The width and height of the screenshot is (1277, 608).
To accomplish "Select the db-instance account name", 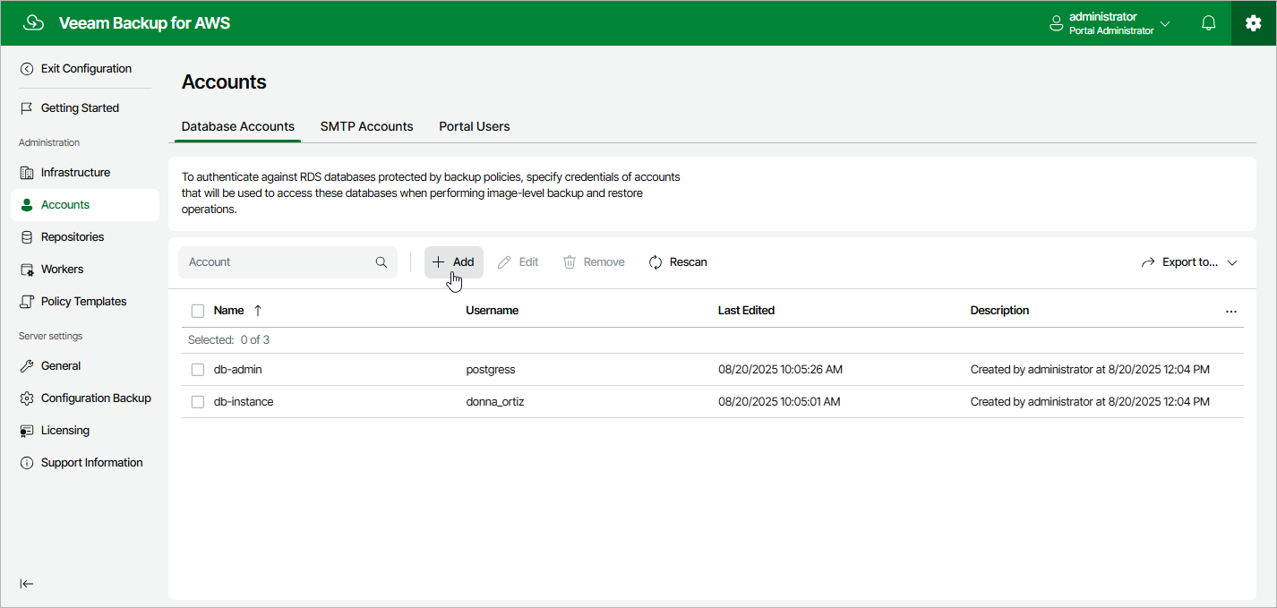I will [244, 402].
